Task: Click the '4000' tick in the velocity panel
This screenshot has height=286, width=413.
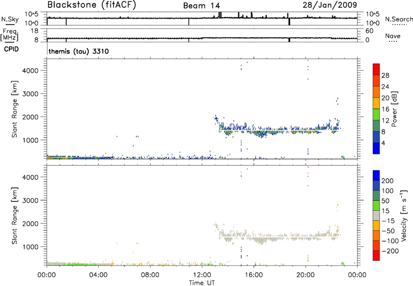Action: [x=30, y=177]
